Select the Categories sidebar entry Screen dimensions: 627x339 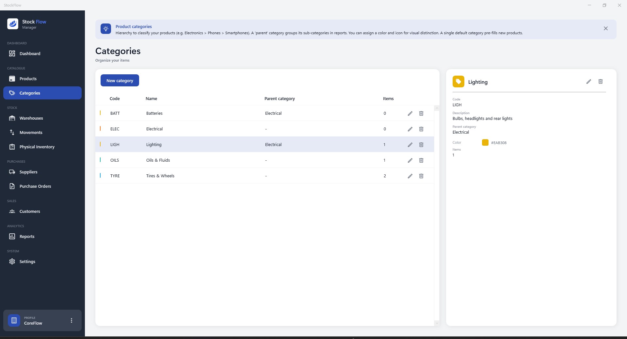(42, 93)
